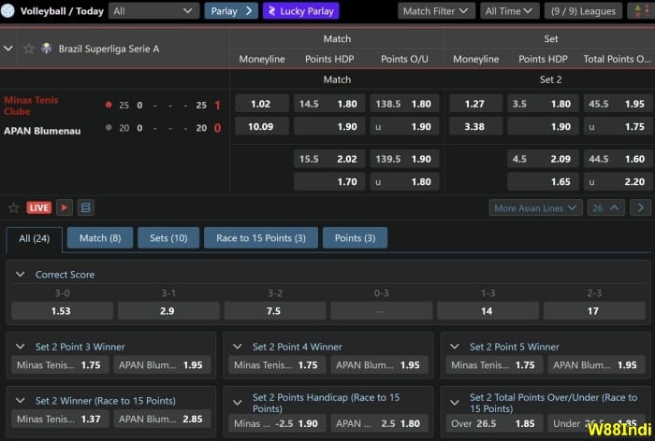Select the All (24) tab
This screenshot has width=655, height=441.
(35, 238)
